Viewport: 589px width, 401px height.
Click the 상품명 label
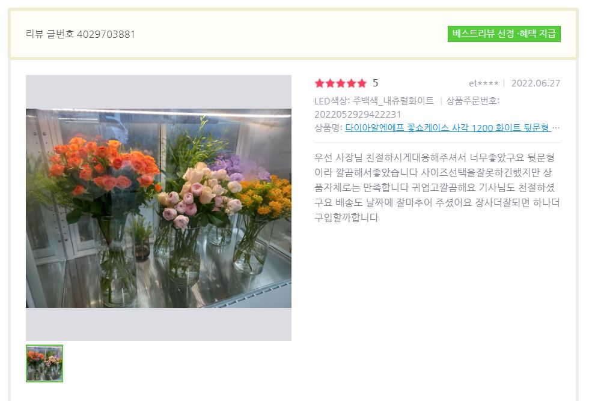coord(328,128)
